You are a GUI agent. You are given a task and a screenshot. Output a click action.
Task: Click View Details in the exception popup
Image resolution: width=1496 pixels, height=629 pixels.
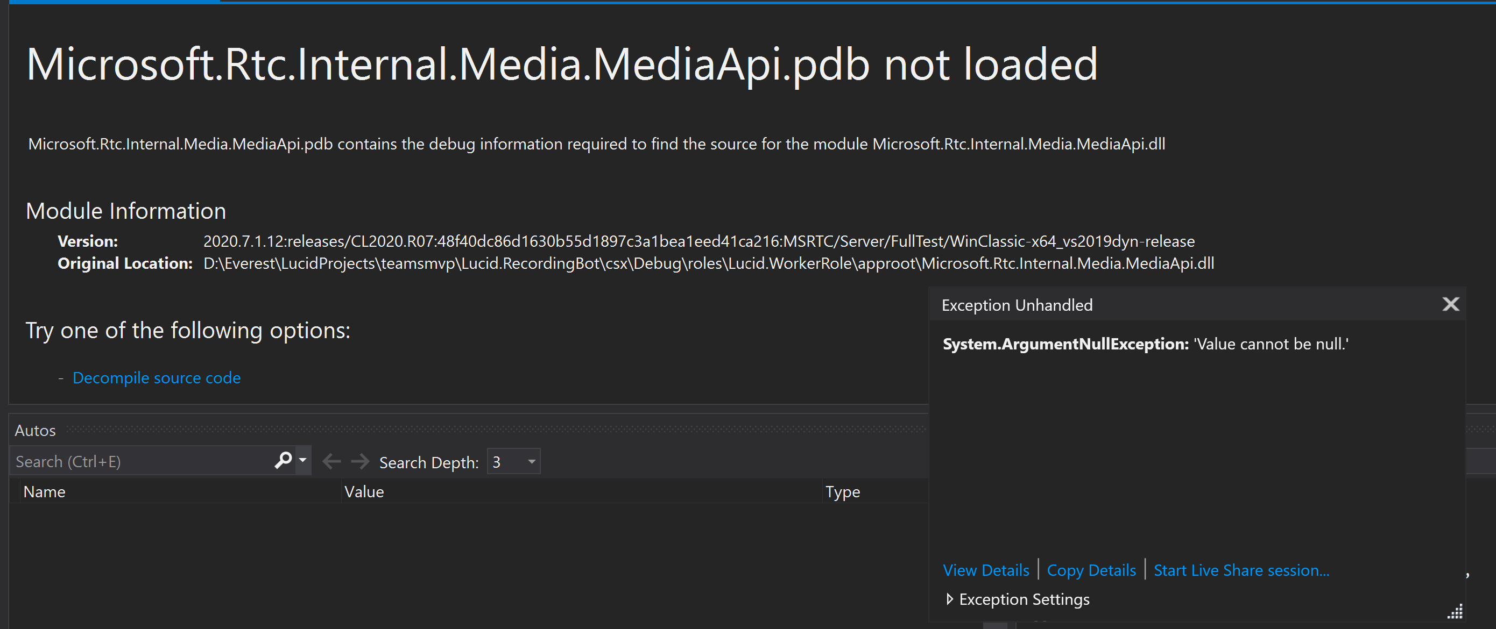(985, 570)
